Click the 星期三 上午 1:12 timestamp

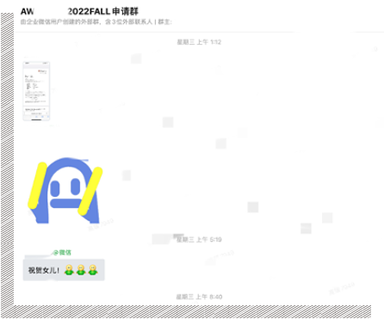pyautogui.click(x=199, y=42)
